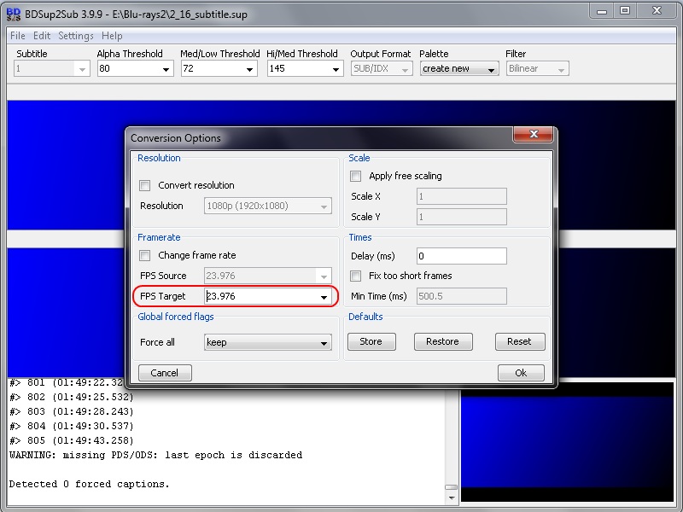Viewport: 683px width, 512px height.
Task: Expand the FPS Target dropdown arrow
Action: coord(324,297)
